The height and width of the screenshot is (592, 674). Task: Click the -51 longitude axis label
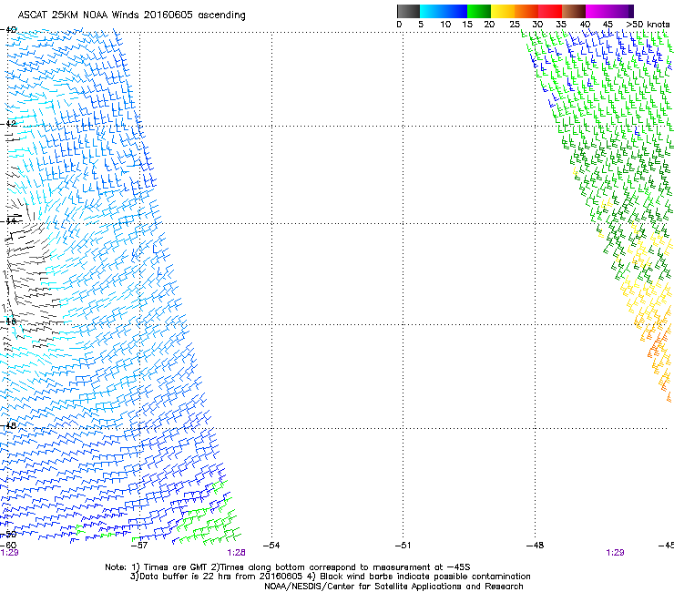point(403,546)
